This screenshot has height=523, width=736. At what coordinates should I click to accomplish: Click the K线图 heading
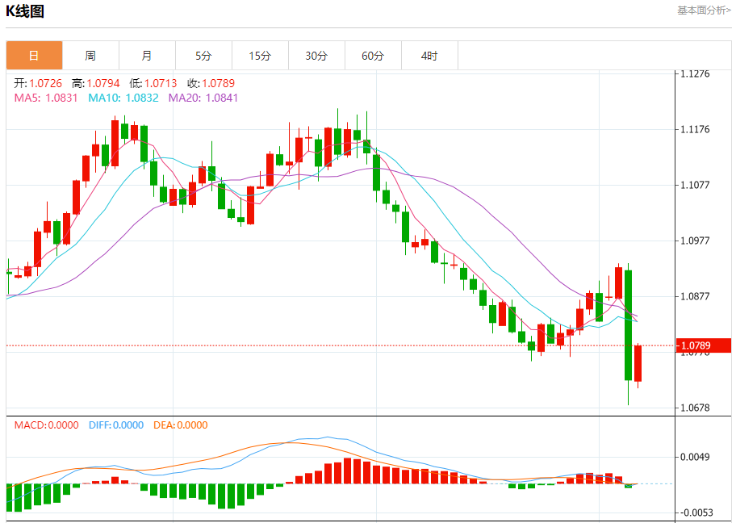tap(25, 10)
